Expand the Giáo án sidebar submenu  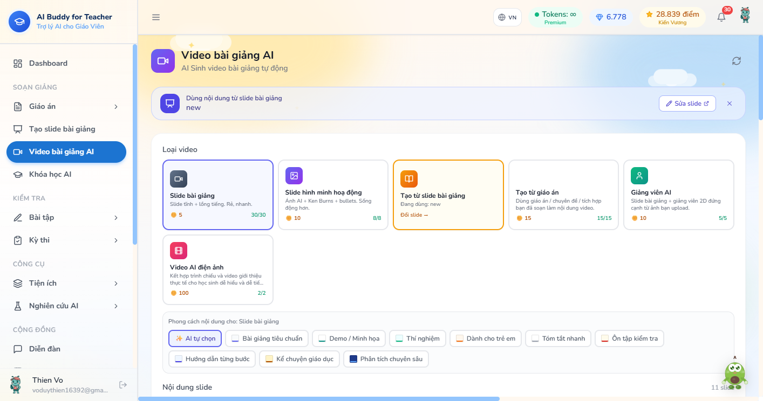(66, 107)
